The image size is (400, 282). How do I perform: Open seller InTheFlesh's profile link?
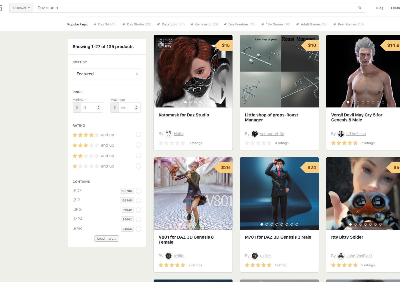(356, 134)
